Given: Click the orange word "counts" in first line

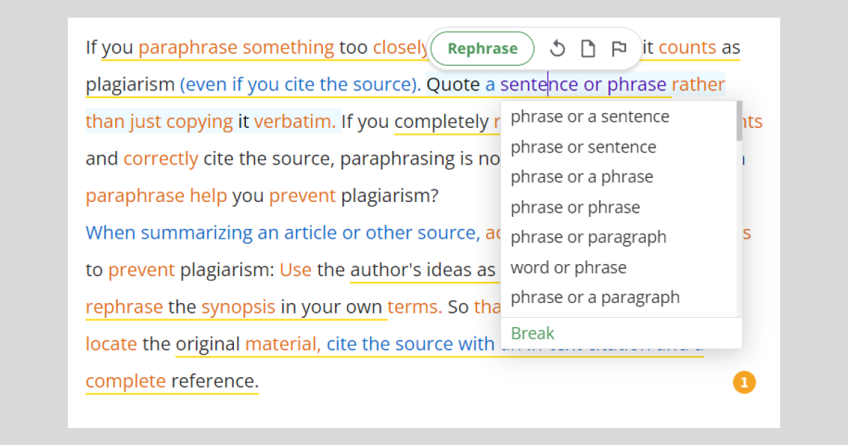Looking at the screenshot, I should tap(687, 48).
